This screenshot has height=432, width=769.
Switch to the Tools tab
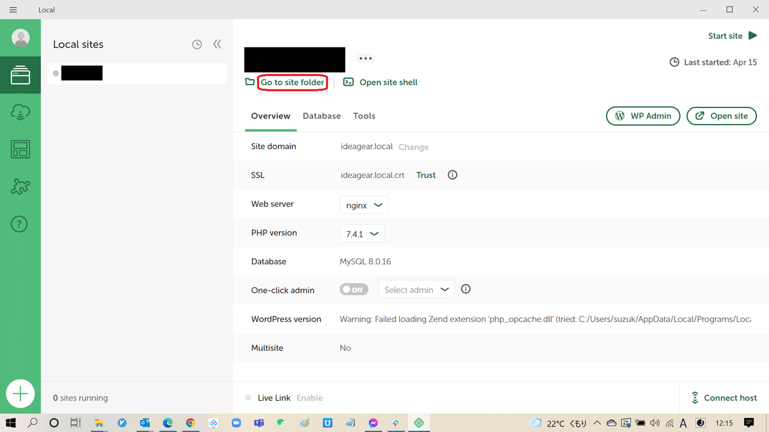point(364,116)
